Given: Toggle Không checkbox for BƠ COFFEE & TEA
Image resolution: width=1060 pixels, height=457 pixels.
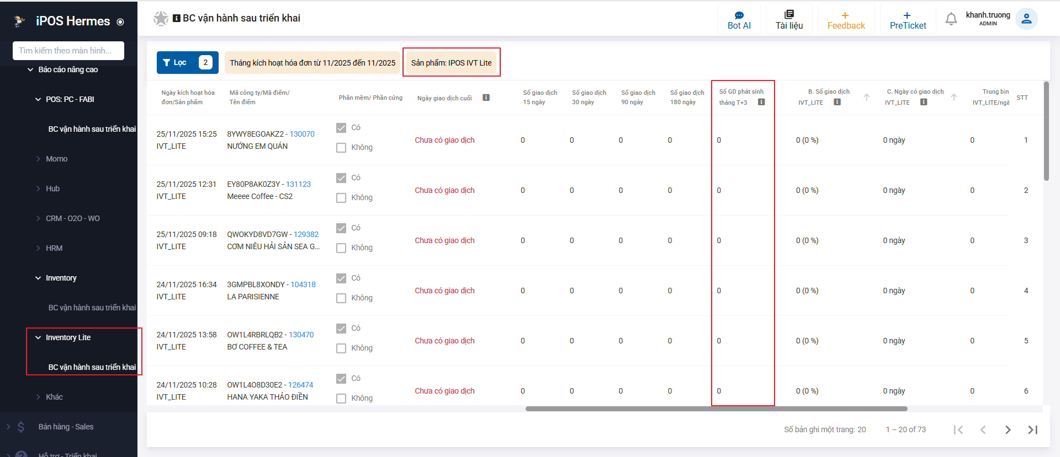Looking at the screenshot, I should (x=341, y=348).
